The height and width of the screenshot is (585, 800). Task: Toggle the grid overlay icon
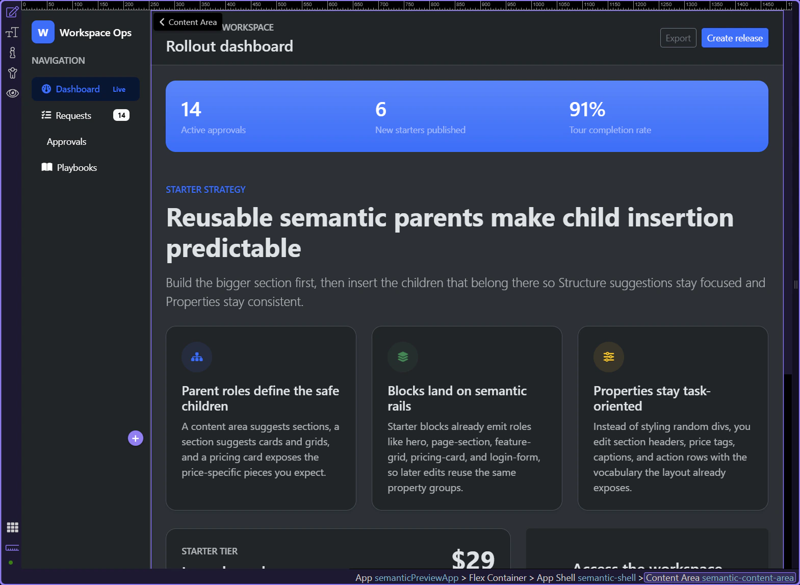[12, 527]
